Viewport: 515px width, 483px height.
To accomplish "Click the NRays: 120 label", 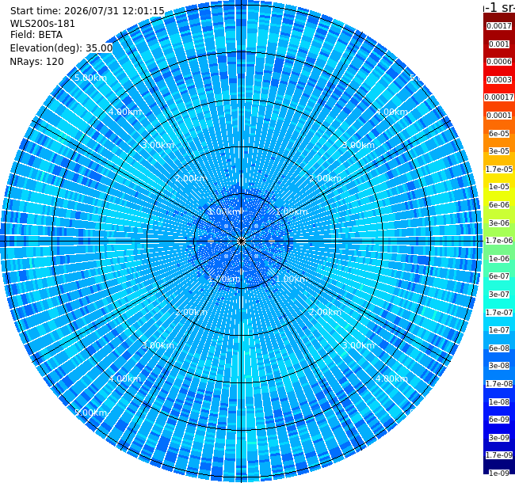I will point(36,61).
